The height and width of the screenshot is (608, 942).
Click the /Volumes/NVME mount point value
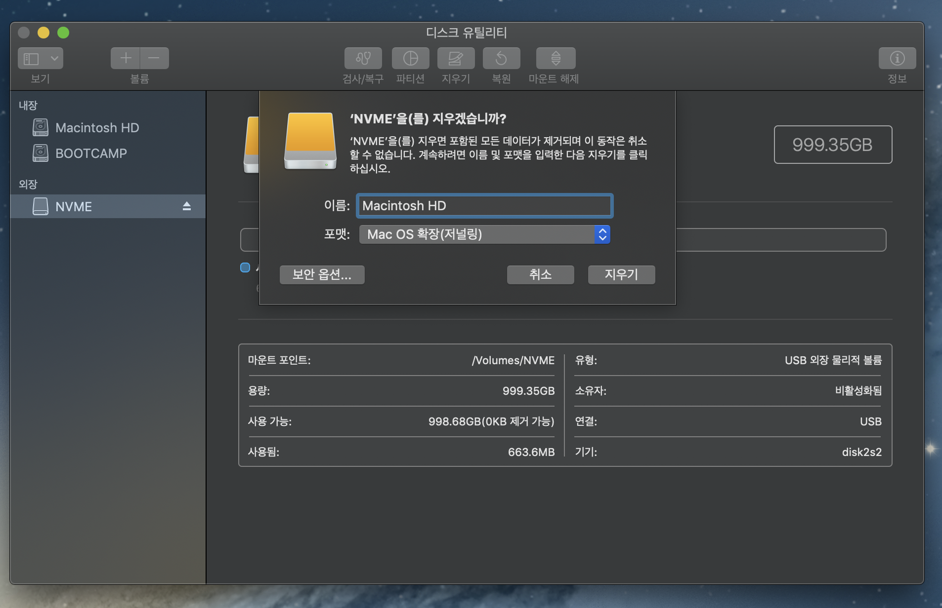tap(513, 360)
